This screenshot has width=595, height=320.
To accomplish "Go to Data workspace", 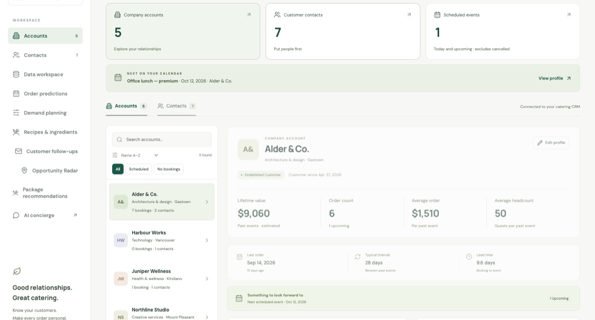I will click(45, 74).
